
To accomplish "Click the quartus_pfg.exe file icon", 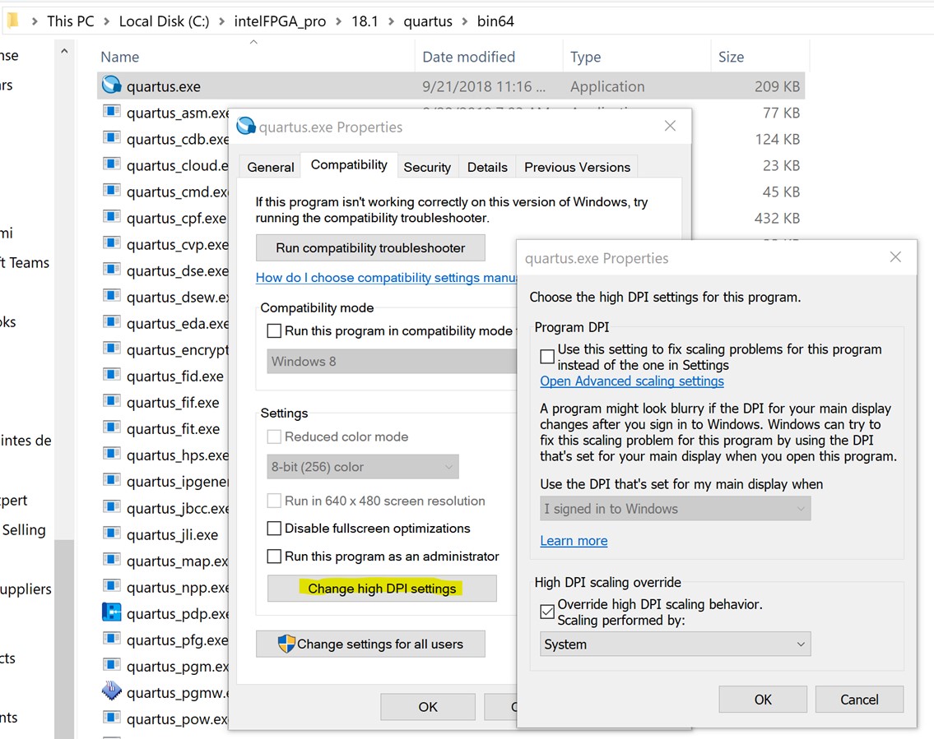I will 111,639.
